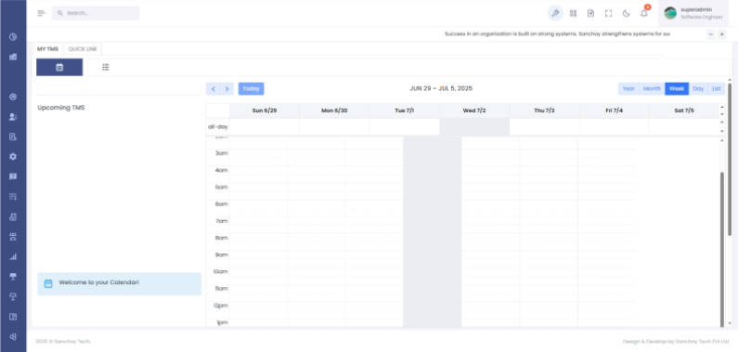The width and height of the screenshot is (738, 352).
Task: Click the 9am time slot label
Action: click(221, 254)
